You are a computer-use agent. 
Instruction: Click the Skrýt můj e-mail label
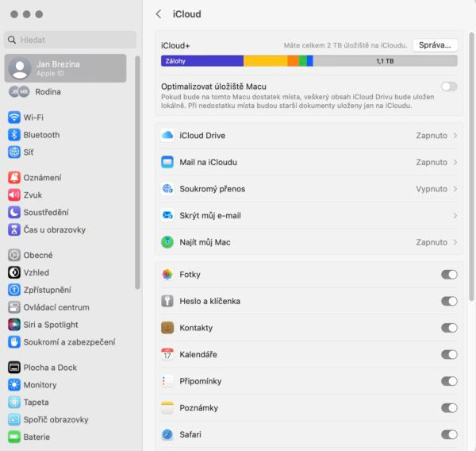click(x=210, y=216)
